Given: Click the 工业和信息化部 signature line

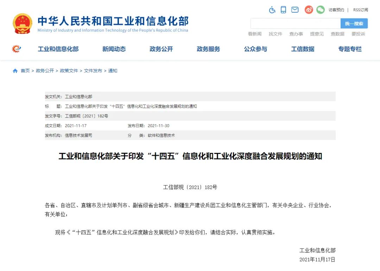Looking at the screenshot, I should (x=317, y=250).
